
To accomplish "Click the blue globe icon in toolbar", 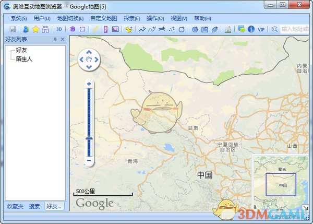I will (x=195, y=29).
